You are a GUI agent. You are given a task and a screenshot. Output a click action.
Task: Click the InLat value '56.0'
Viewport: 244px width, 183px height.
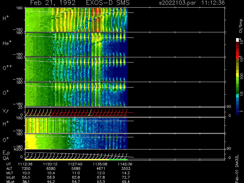pyautogui.click(x=26, y=177)
